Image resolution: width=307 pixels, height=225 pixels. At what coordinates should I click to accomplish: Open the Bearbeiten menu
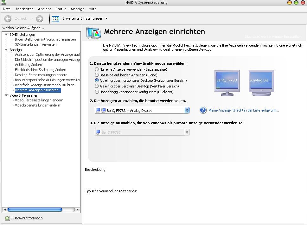pos(25,9)
